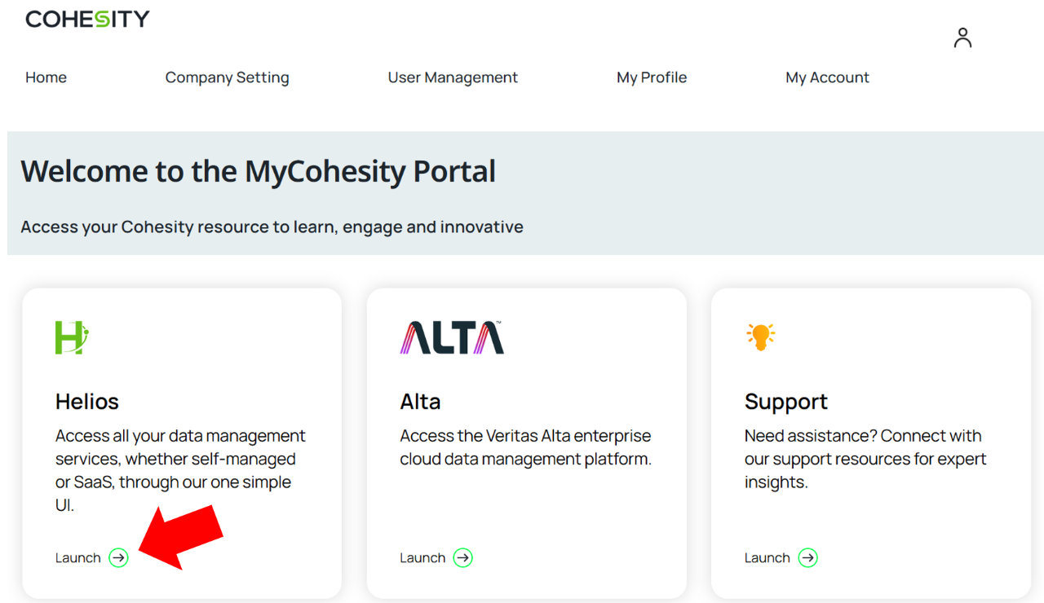This screenshot has height=603, width=1044.
Task: Click the 'Access your Cohesity resource' subtitle
Action: (x=272, y=227)
